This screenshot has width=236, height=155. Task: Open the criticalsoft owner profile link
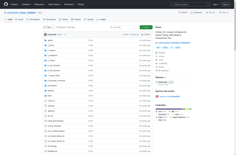coord(12,13)
